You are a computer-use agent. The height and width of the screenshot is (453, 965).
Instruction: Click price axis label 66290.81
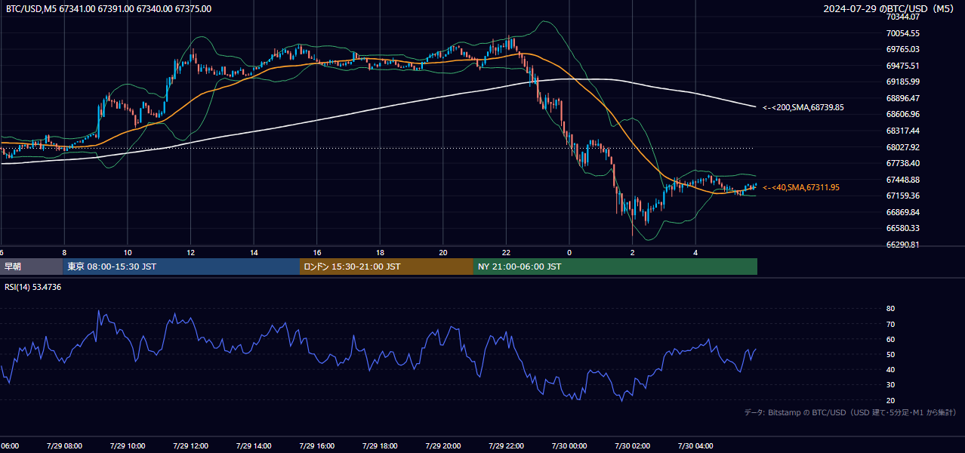[x=903, y=245]
